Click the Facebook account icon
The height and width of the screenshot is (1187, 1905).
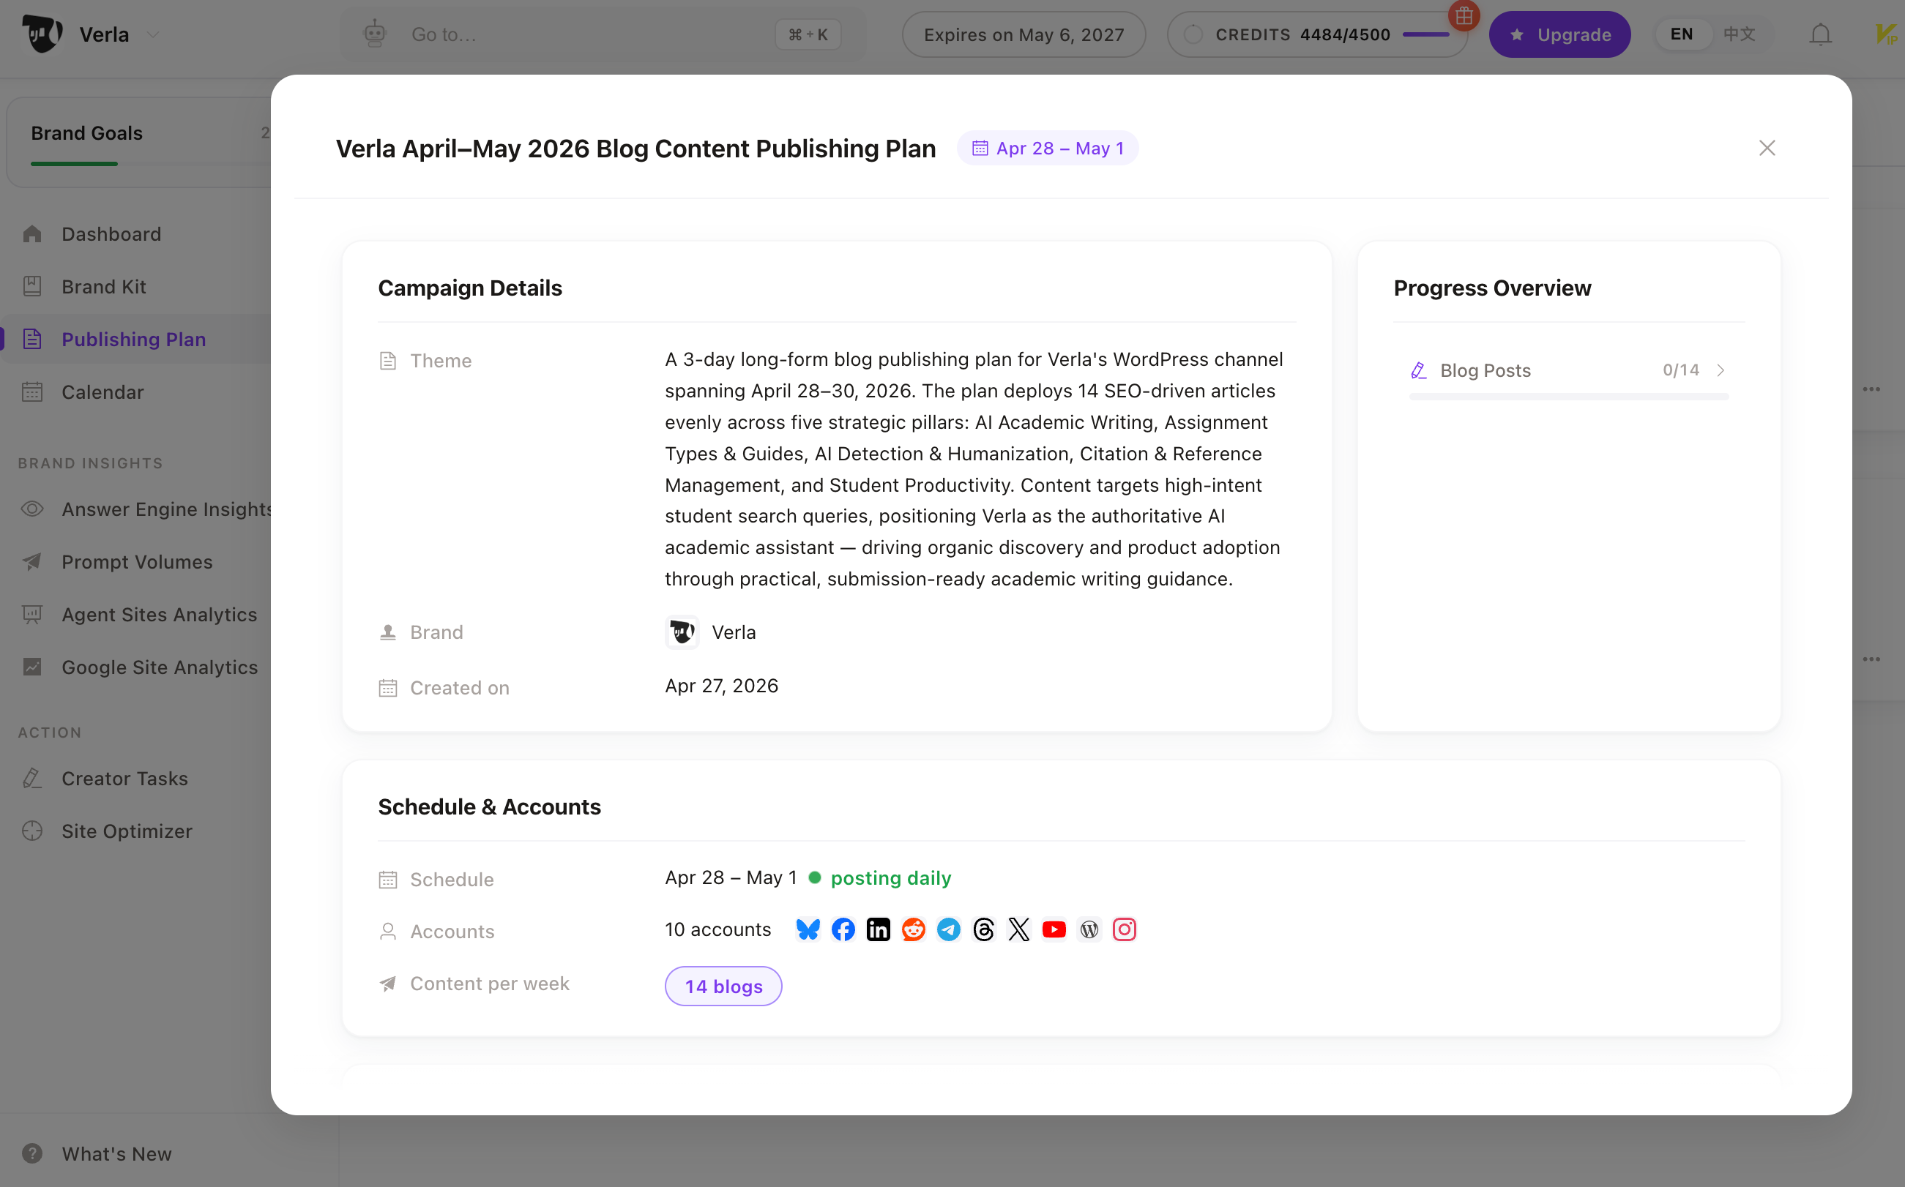[x=843, y=929]
